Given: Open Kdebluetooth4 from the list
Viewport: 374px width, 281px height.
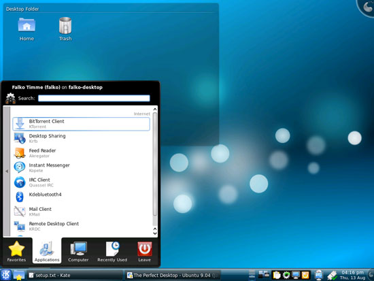Looking at the screenshot, I should point(81,197).
